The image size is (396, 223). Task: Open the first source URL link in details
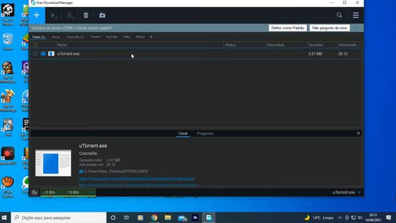[x=137, y=179]
